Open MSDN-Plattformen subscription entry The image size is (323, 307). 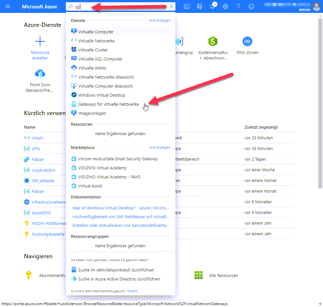tap(49, 224)
